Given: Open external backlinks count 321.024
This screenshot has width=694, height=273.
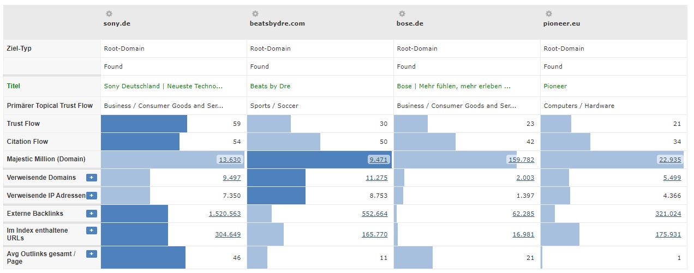Looking at the screenshot, I should 668,214.
